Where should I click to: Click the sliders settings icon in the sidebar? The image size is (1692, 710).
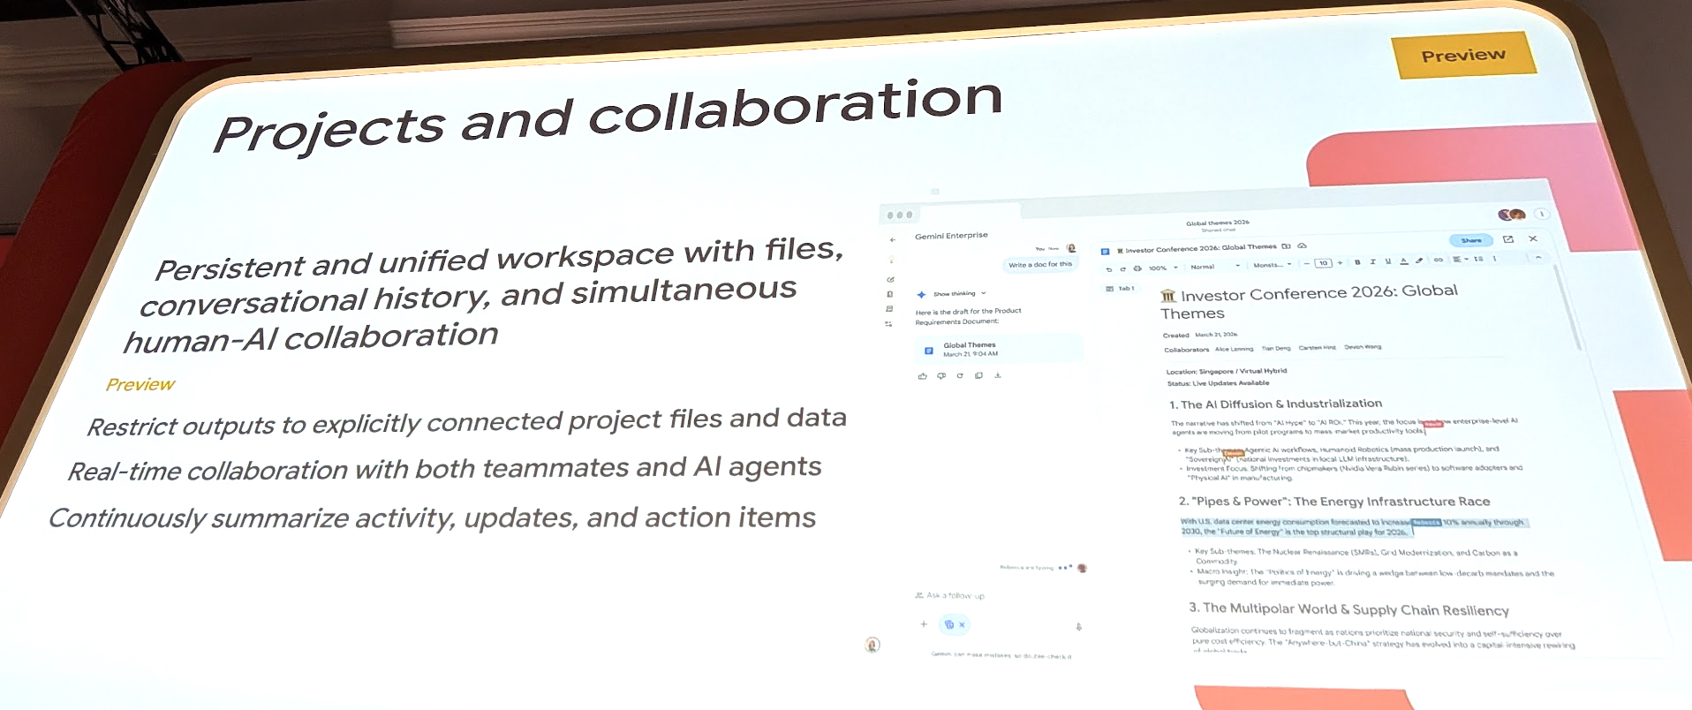888,324
